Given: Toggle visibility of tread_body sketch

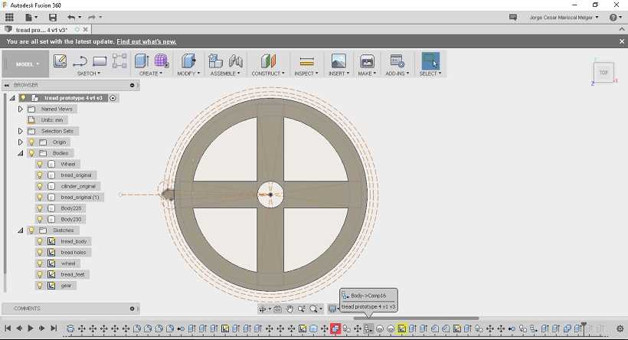Looking at the screenshot, I should tap(40, 241).
